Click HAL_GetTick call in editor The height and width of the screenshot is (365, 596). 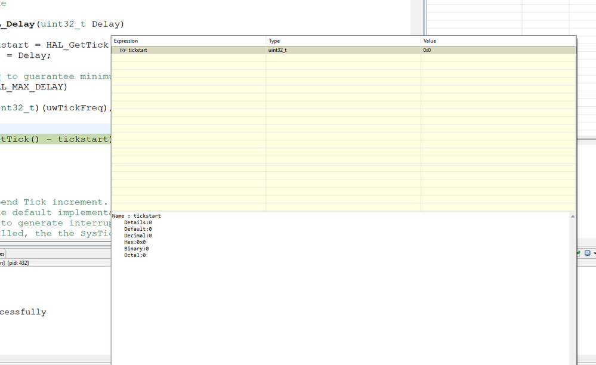(78, 45)
